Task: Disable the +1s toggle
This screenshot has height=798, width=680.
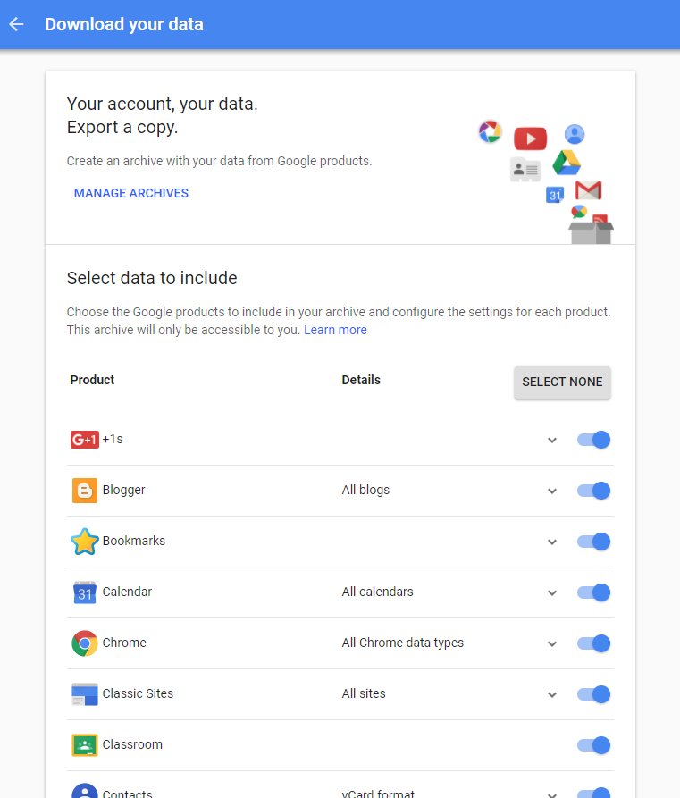Action: [593, 440]
